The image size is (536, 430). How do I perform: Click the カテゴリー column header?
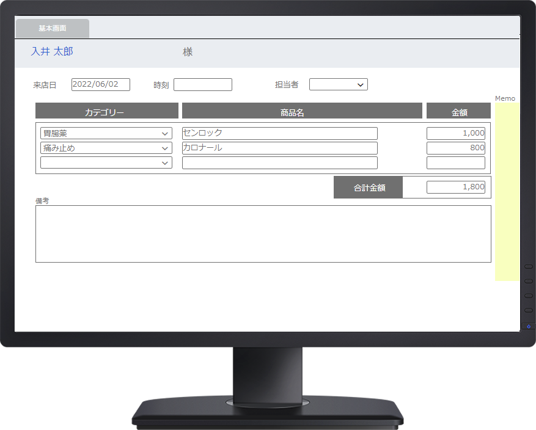click(x=107, y=111)
